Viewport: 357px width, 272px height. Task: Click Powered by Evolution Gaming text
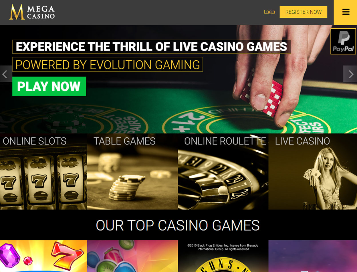pos(108,64)
